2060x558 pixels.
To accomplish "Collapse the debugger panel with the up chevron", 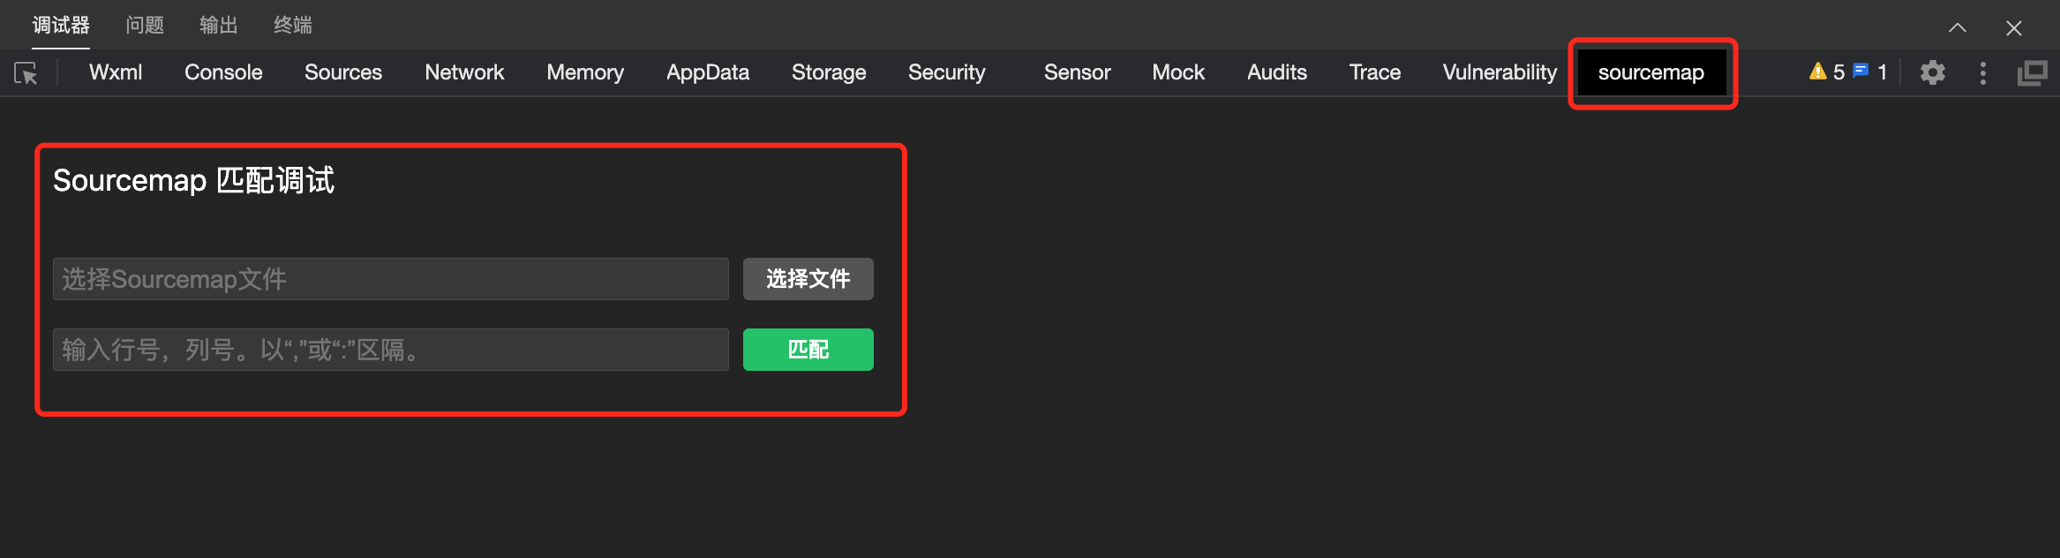I will (x=1958, y=27).
